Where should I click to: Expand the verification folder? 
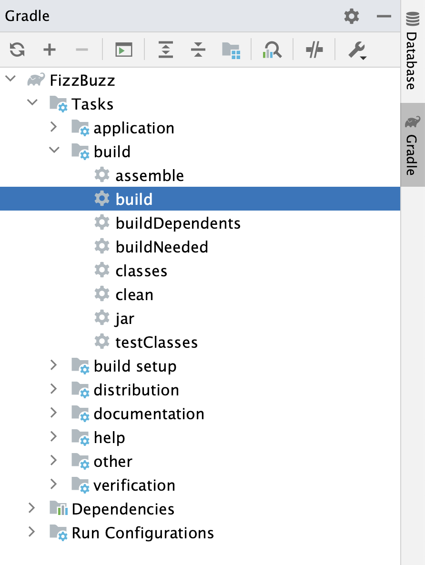[x=54, y=484]
